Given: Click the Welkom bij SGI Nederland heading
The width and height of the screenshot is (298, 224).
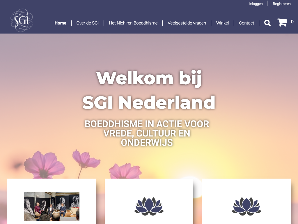Looking at the screenshot, I should click(x=149, y=90).
